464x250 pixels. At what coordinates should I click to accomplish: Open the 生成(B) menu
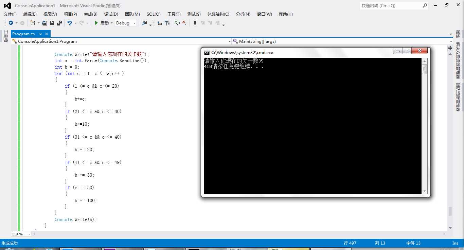(91, 14)
